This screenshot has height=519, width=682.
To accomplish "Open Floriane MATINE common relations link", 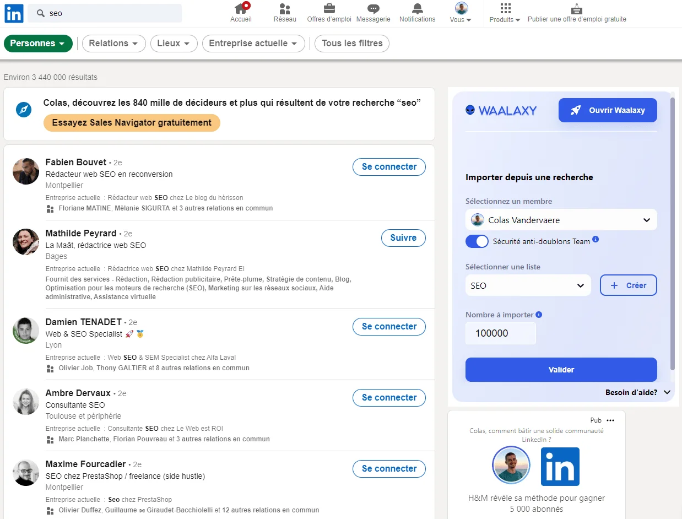I will tap(86, 208).
